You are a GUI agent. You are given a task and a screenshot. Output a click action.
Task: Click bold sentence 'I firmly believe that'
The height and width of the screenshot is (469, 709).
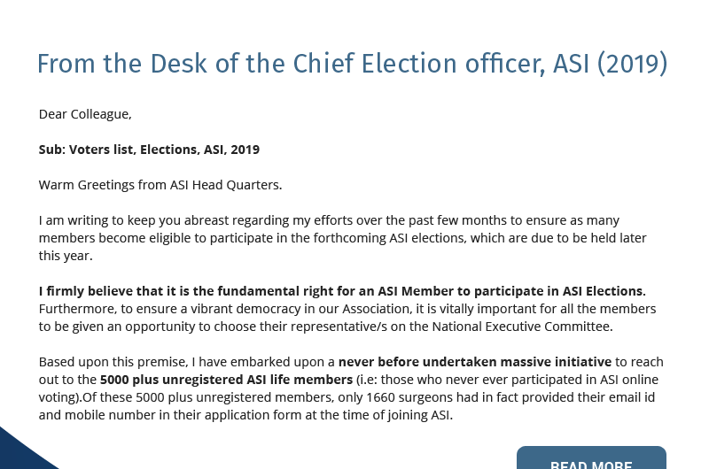pos(341,291)
